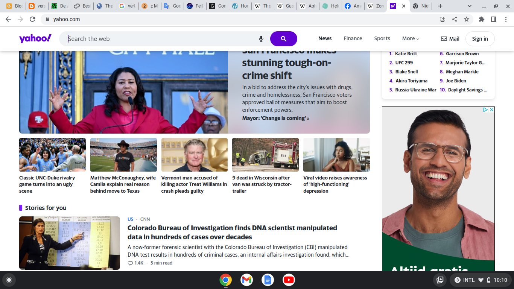Click the AdChoices triangle icon
Viewport: 514px width, 289px height.
pyautogui.click(x=486, y=110)
